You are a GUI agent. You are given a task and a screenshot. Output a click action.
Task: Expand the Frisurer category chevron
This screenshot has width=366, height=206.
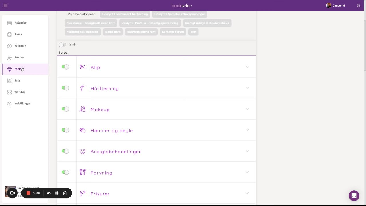pos(247,193)
